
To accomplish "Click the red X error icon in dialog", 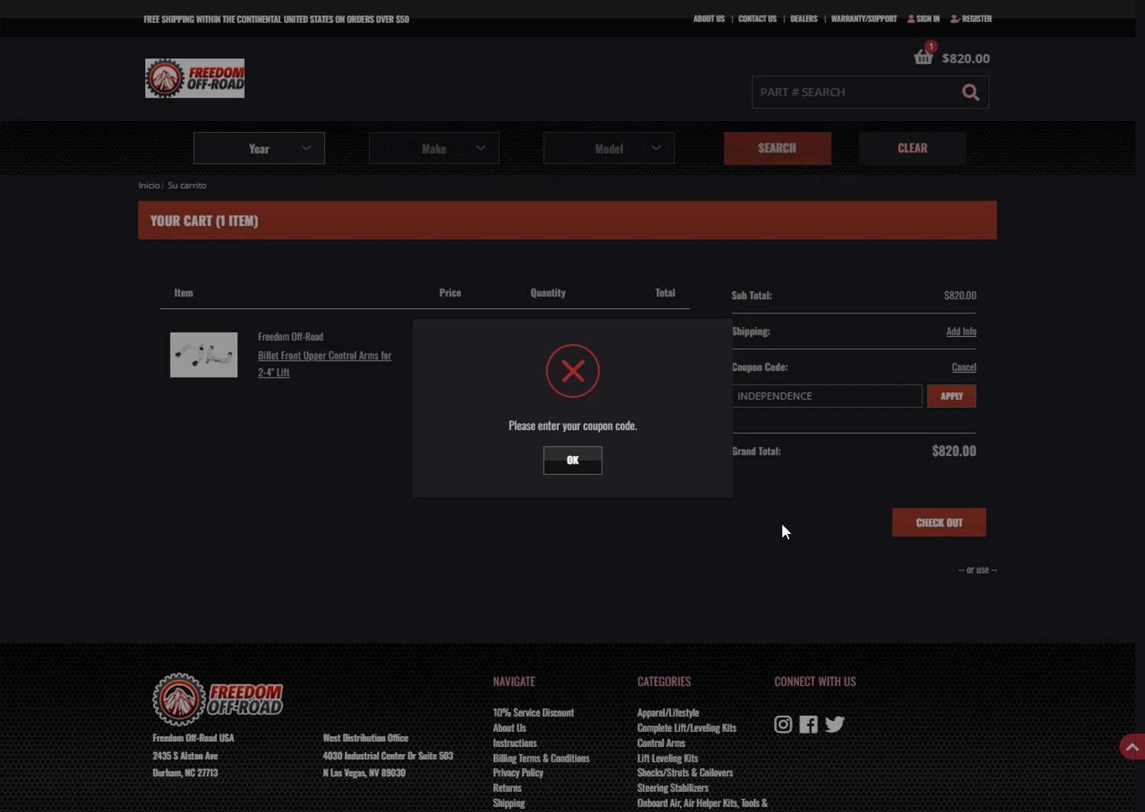I will pyautogui.click(x=572, y=371).
